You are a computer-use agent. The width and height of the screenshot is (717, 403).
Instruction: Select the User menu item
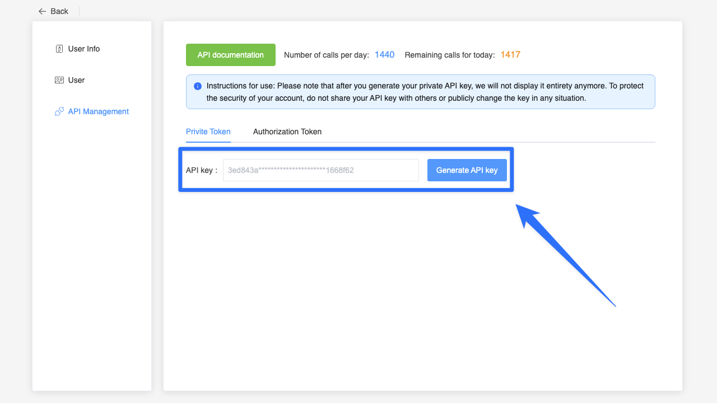pos(76,80)
